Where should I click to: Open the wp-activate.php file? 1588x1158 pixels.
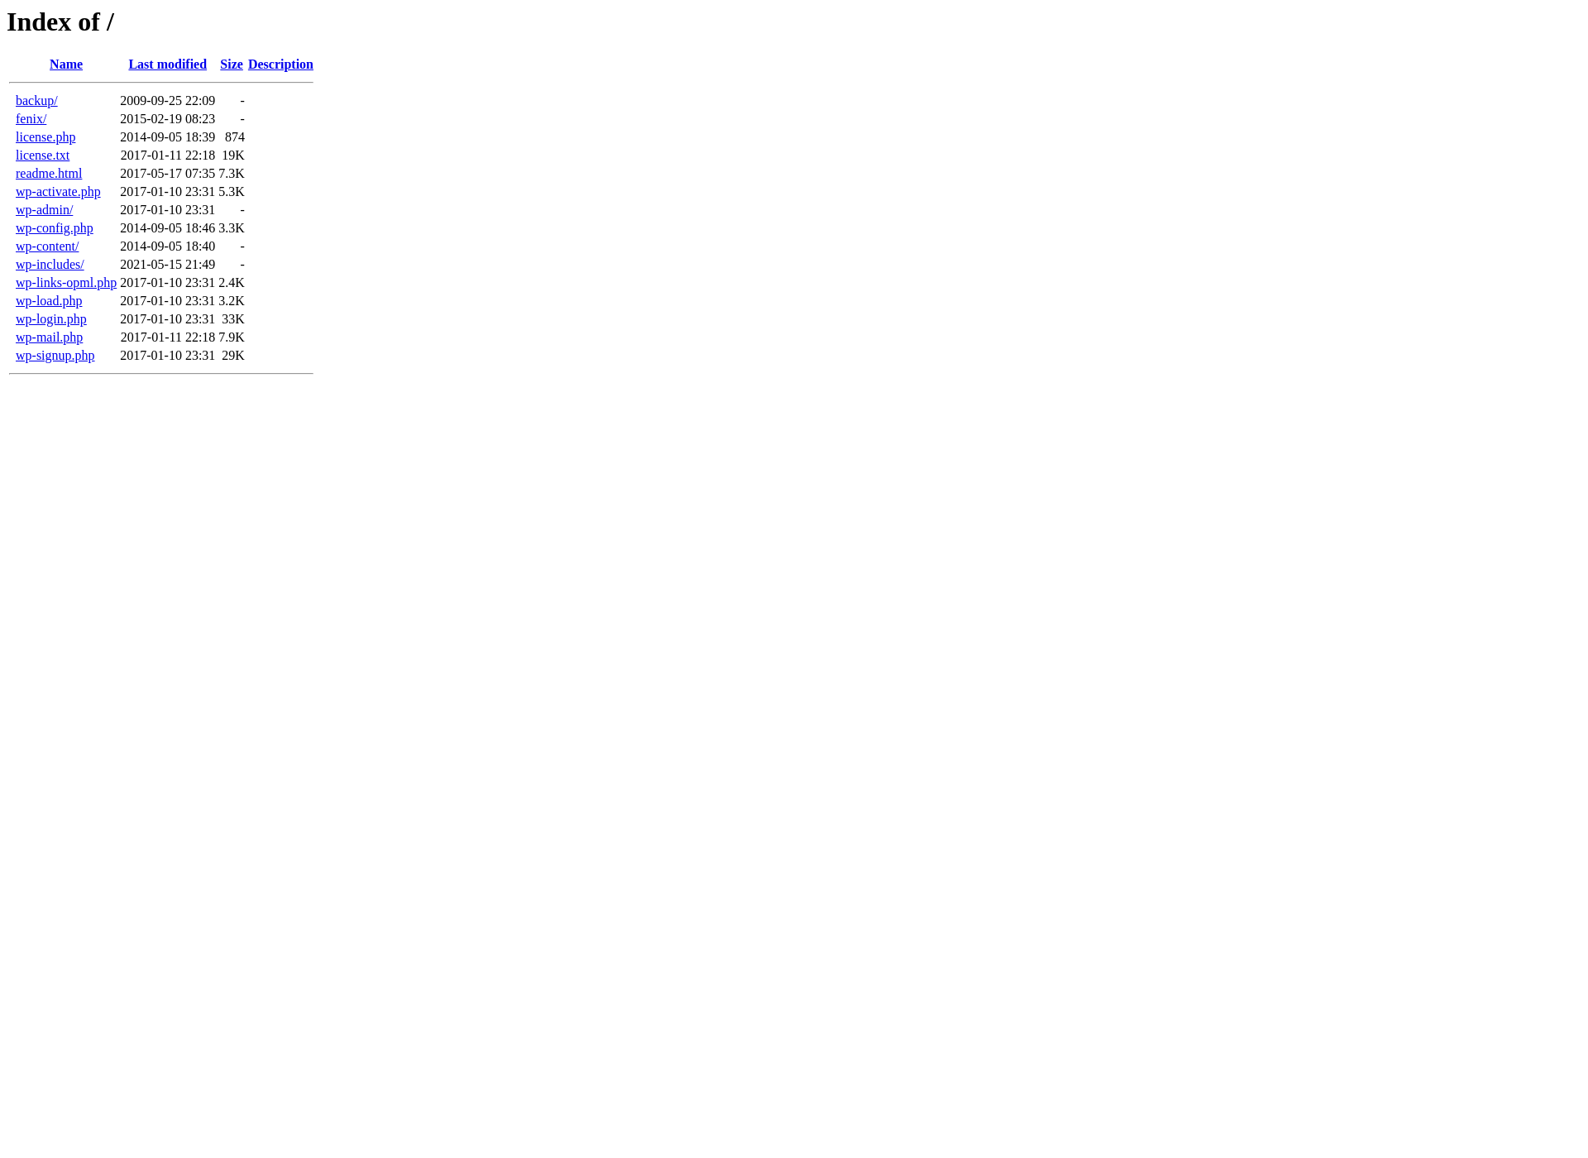pyautogui.click(x=58, y=191)
